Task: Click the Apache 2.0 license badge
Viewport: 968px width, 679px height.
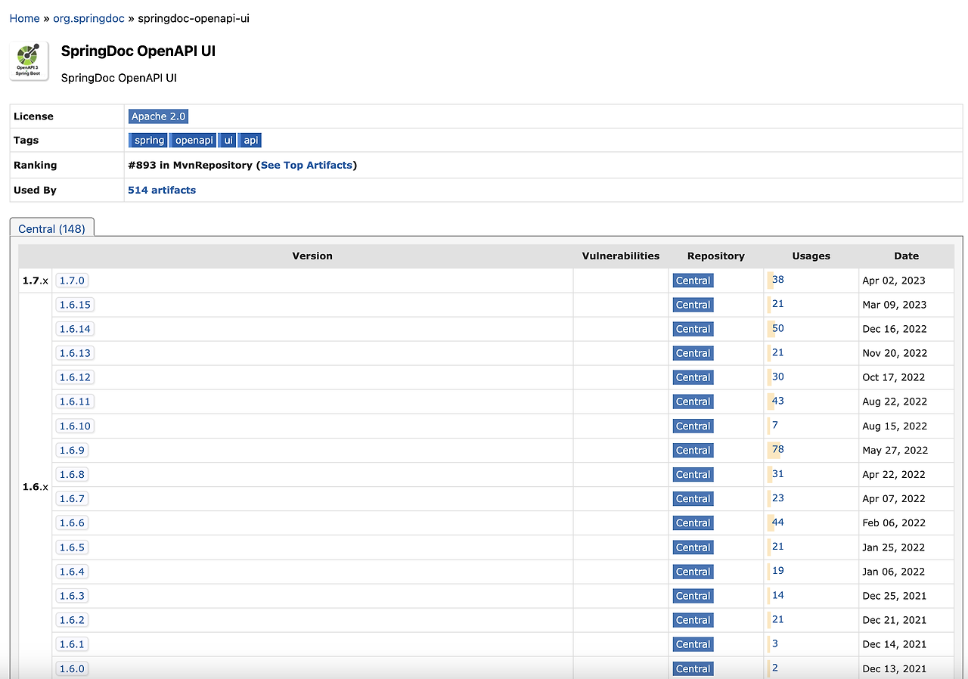Action: tap(159, 116)
